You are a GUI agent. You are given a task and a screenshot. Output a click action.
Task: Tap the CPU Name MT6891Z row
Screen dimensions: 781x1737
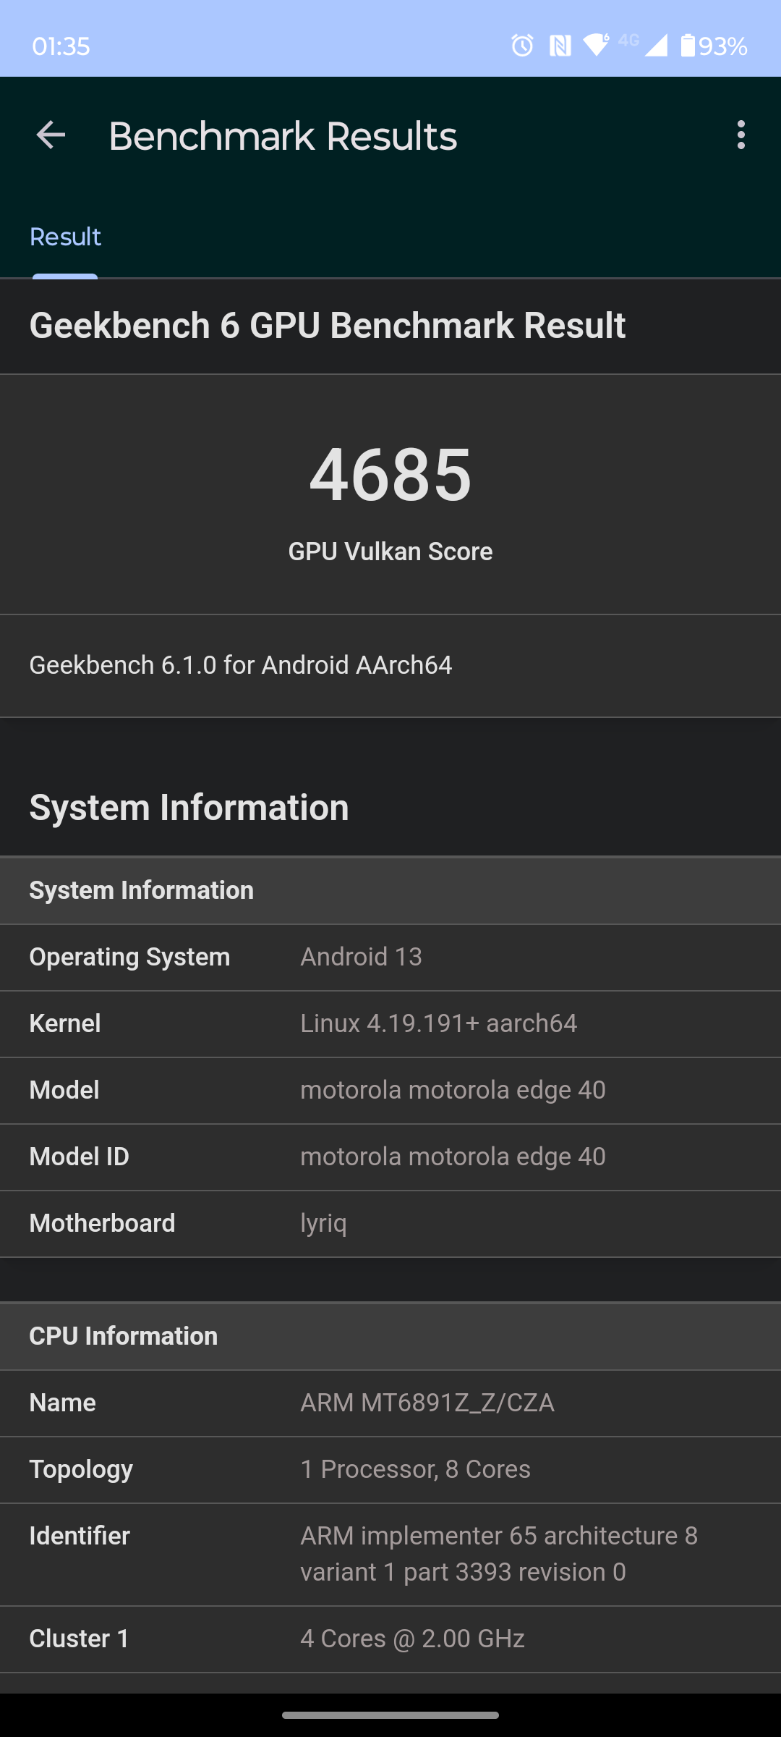click(x=390, y=1403)
